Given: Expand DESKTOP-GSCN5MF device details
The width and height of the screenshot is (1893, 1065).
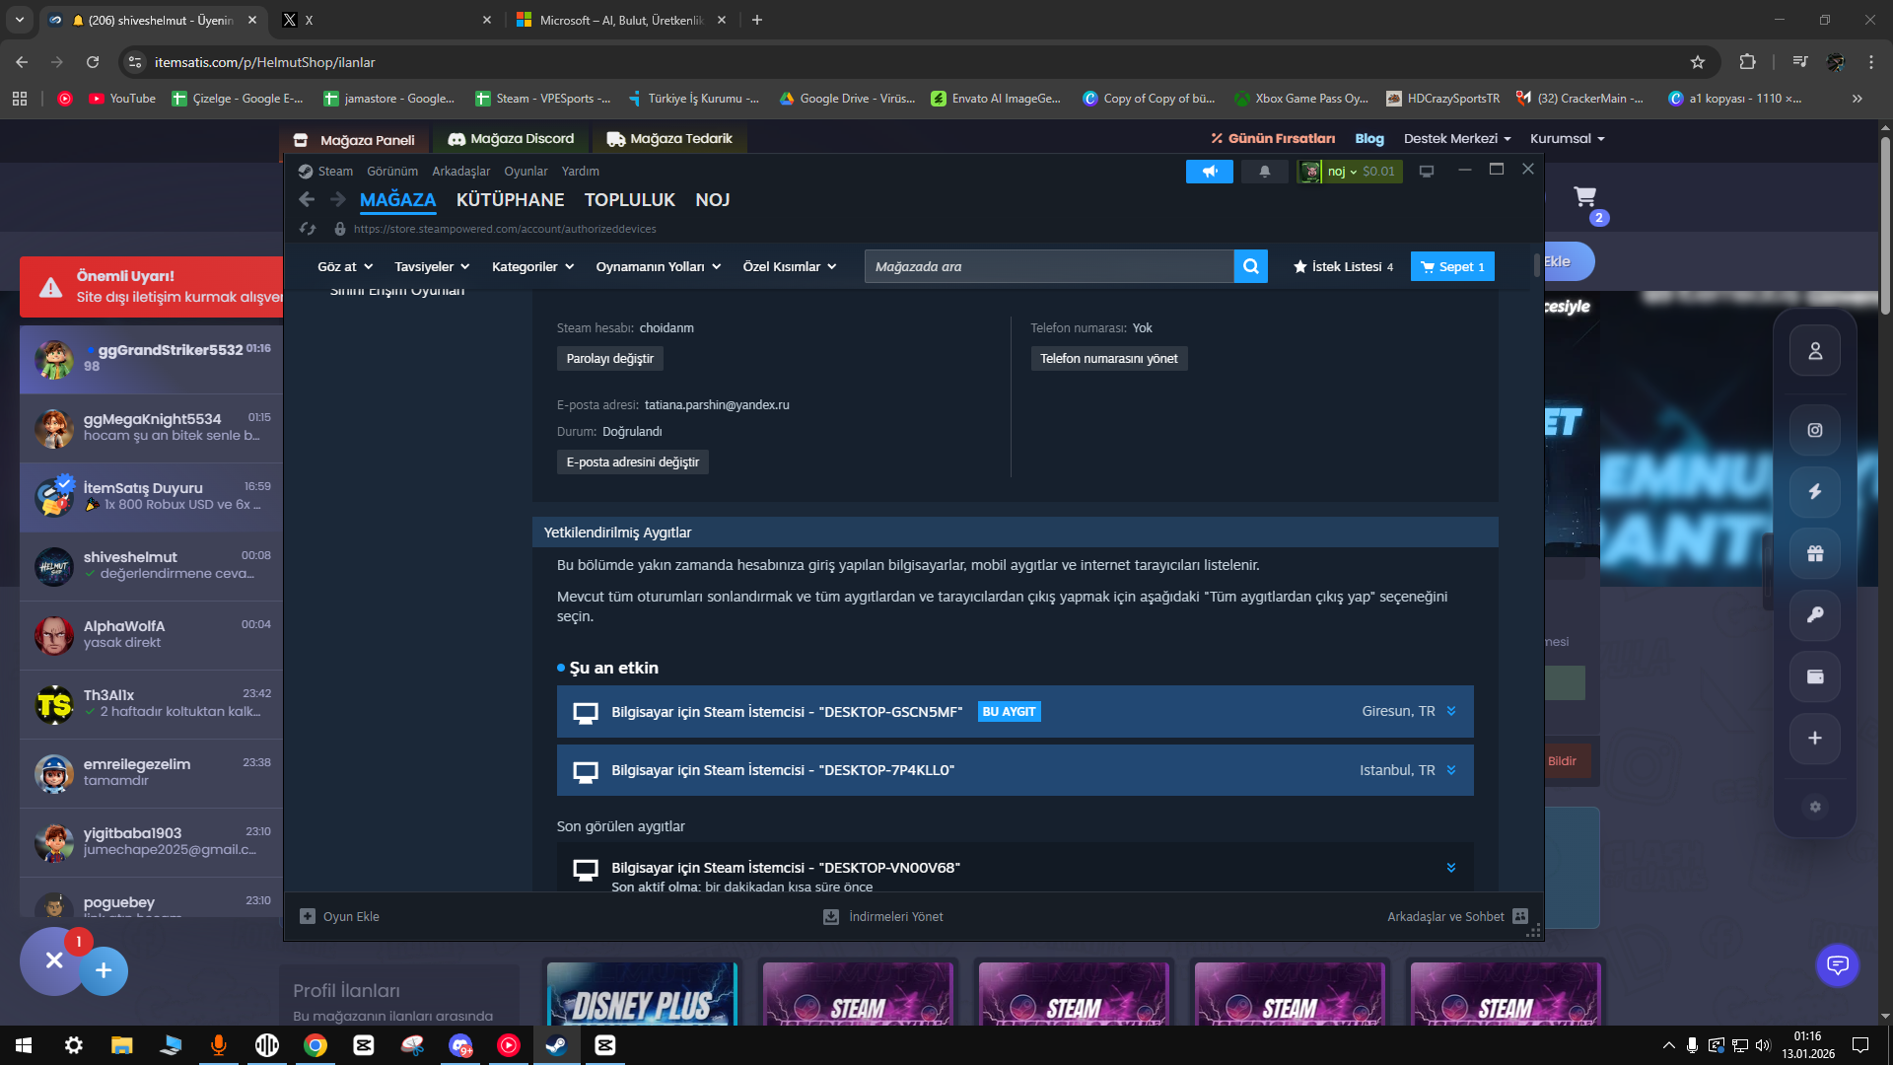Looking at the screenshot, I should tap(1450, 711).
